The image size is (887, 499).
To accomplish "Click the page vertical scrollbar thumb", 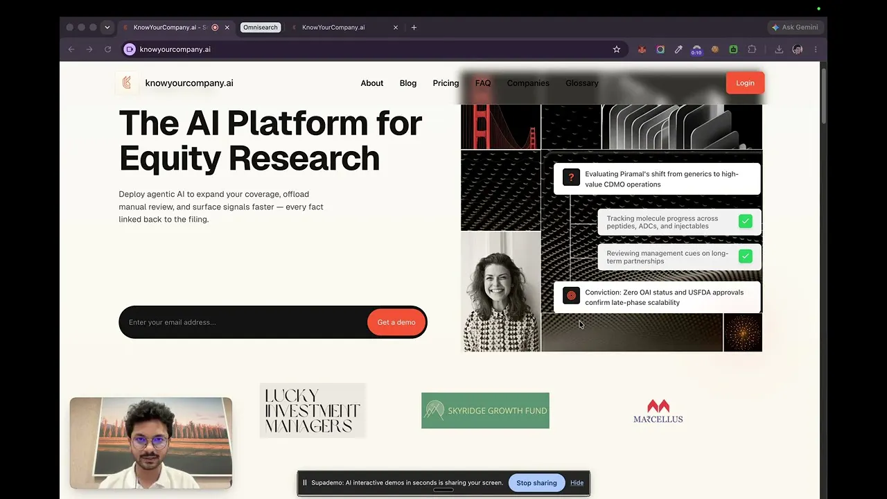I will [823, 96].
